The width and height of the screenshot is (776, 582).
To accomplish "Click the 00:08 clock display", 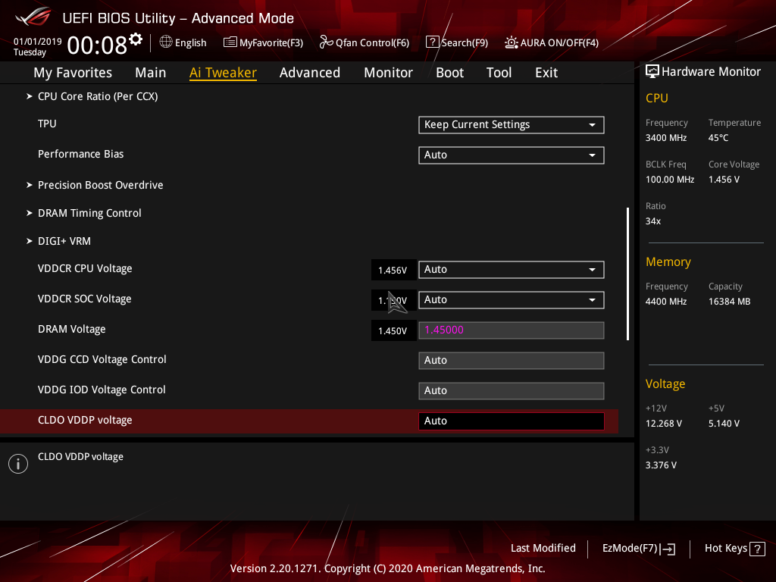I will click(x=97, y=45).
